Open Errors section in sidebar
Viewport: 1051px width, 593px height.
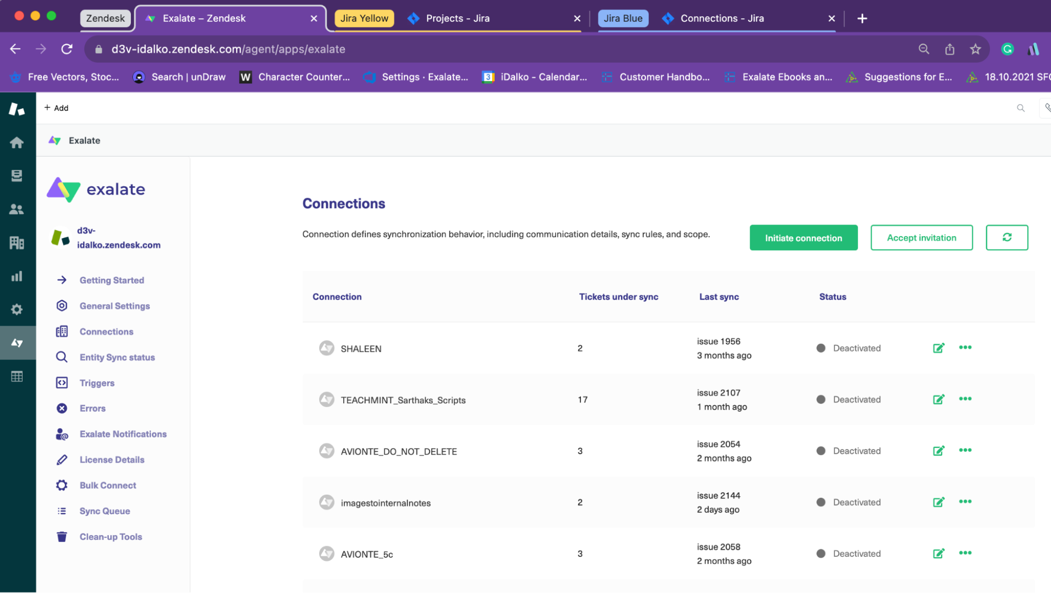coord(93,408)
